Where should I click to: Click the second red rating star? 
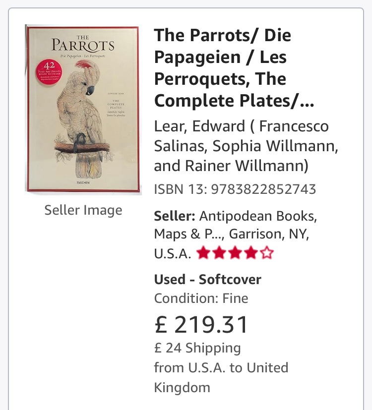click(x=220, y=253)
